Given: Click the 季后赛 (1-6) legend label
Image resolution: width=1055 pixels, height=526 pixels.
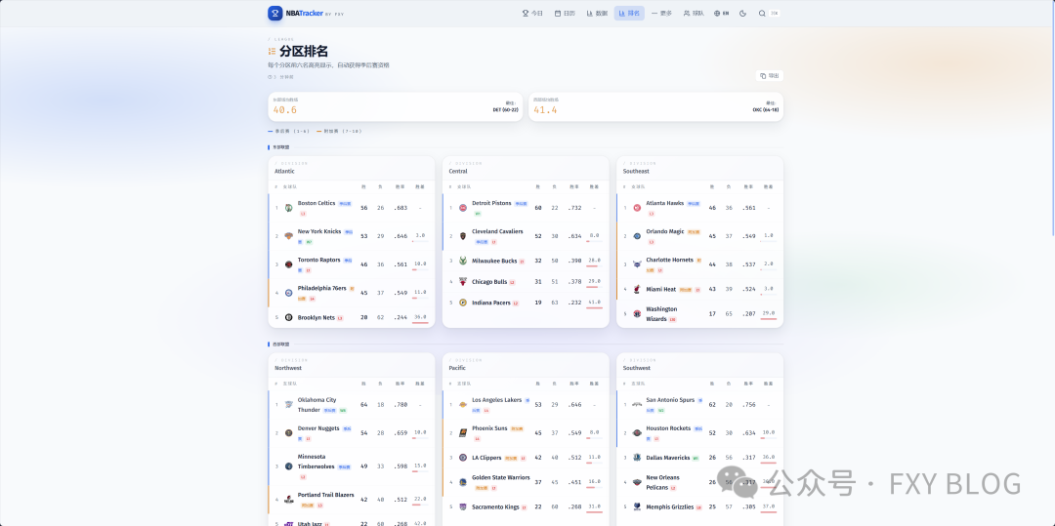Looking at the screenshot, I should pyautogui.click(x=291, y=131).
